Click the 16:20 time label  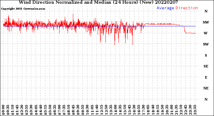click(x=134, y=110)
